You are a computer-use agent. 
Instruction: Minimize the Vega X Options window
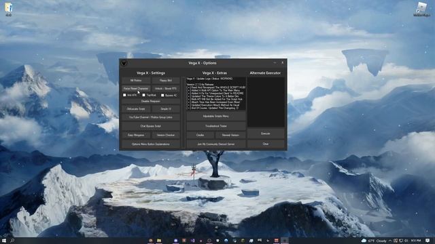coord(275,63)
